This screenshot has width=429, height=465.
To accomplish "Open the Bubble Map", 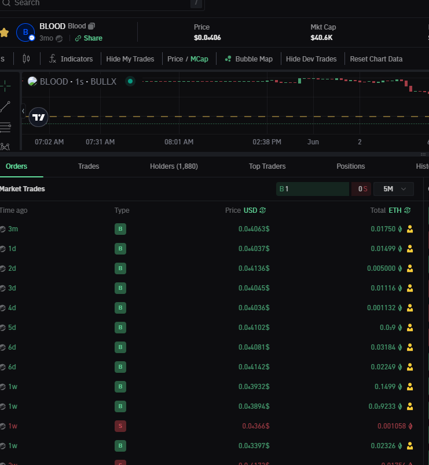I will 249,59.
